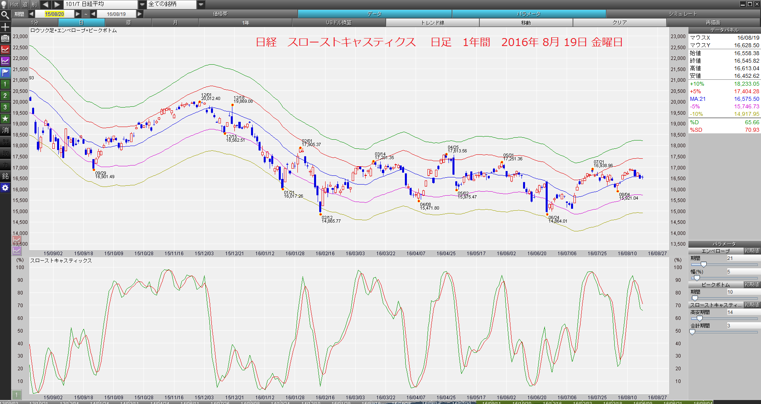Step start date 15/08/20 forward

78,14
